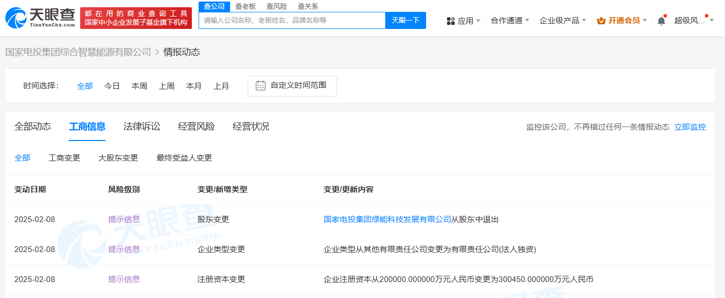The image size is (725, 298).
Task: Open the 查老板 search tab
Action: (246, 6)
